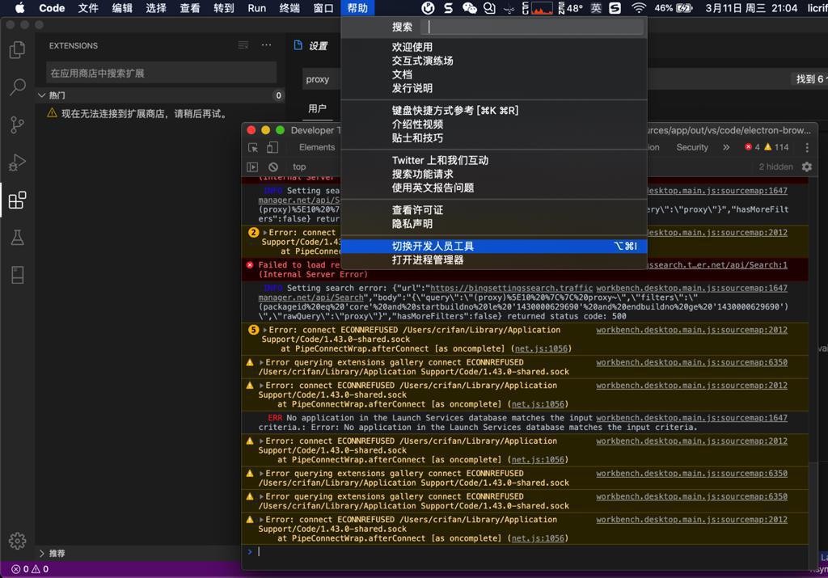Clear the DevTools console
Image resolution: width=828 pixels, height=578 pixels.
(x=273, y=167)
